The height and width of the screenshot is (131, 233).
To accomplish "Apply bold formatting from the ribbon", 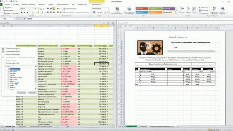I will 21,12.
